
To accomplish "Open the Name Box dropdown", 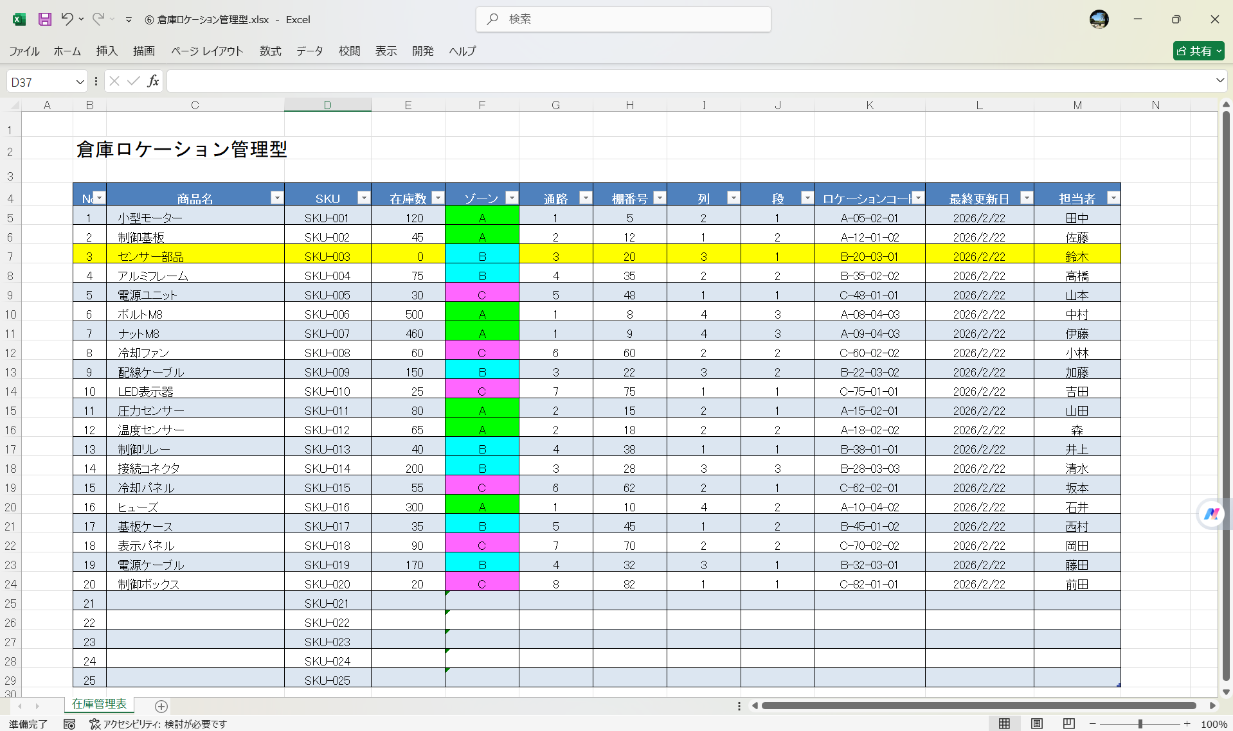I will pos(79,81).
